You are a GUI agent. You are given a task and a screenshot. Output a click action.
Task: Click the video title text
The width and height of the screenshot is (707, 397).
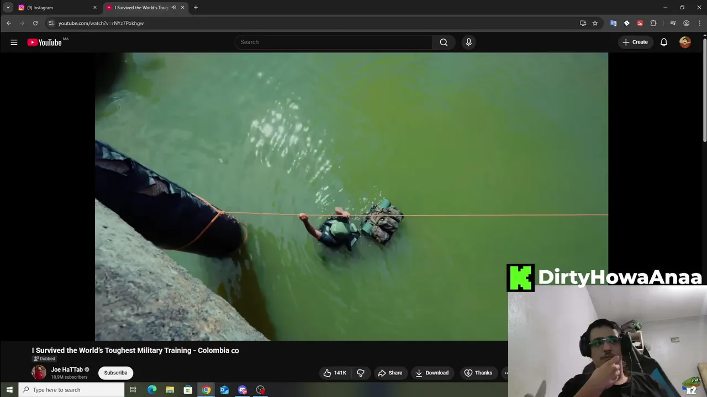tap(135, 350)
